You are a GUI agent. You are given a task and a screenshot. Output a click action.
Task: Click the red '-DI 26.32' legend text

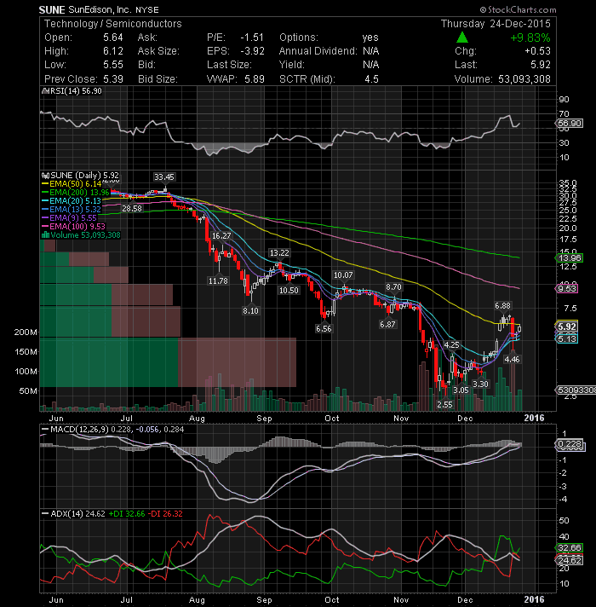pyautogui.click(x=164, y=514)
